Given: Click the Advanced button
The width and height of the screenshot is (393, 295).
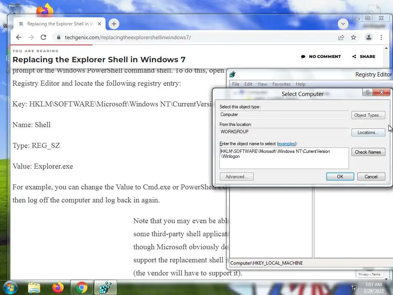Looking at the screenshot, I should 236,177.
